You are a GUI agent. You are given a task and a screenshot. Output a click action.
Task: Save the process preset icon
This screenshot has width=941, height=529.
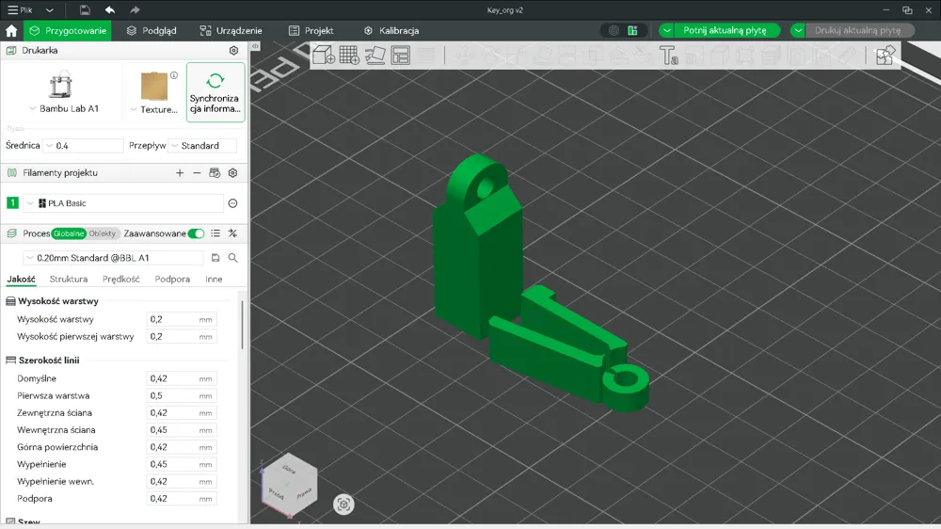point(215,258)
